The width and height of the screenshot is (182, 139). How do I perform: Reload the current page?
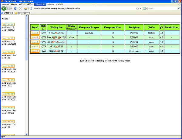point(15,9)
